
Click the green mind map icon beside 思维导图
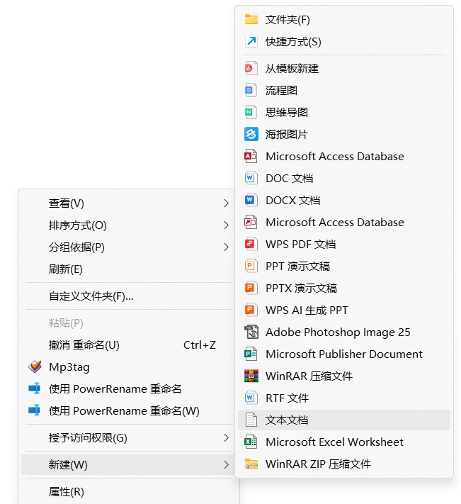(251, 112)
